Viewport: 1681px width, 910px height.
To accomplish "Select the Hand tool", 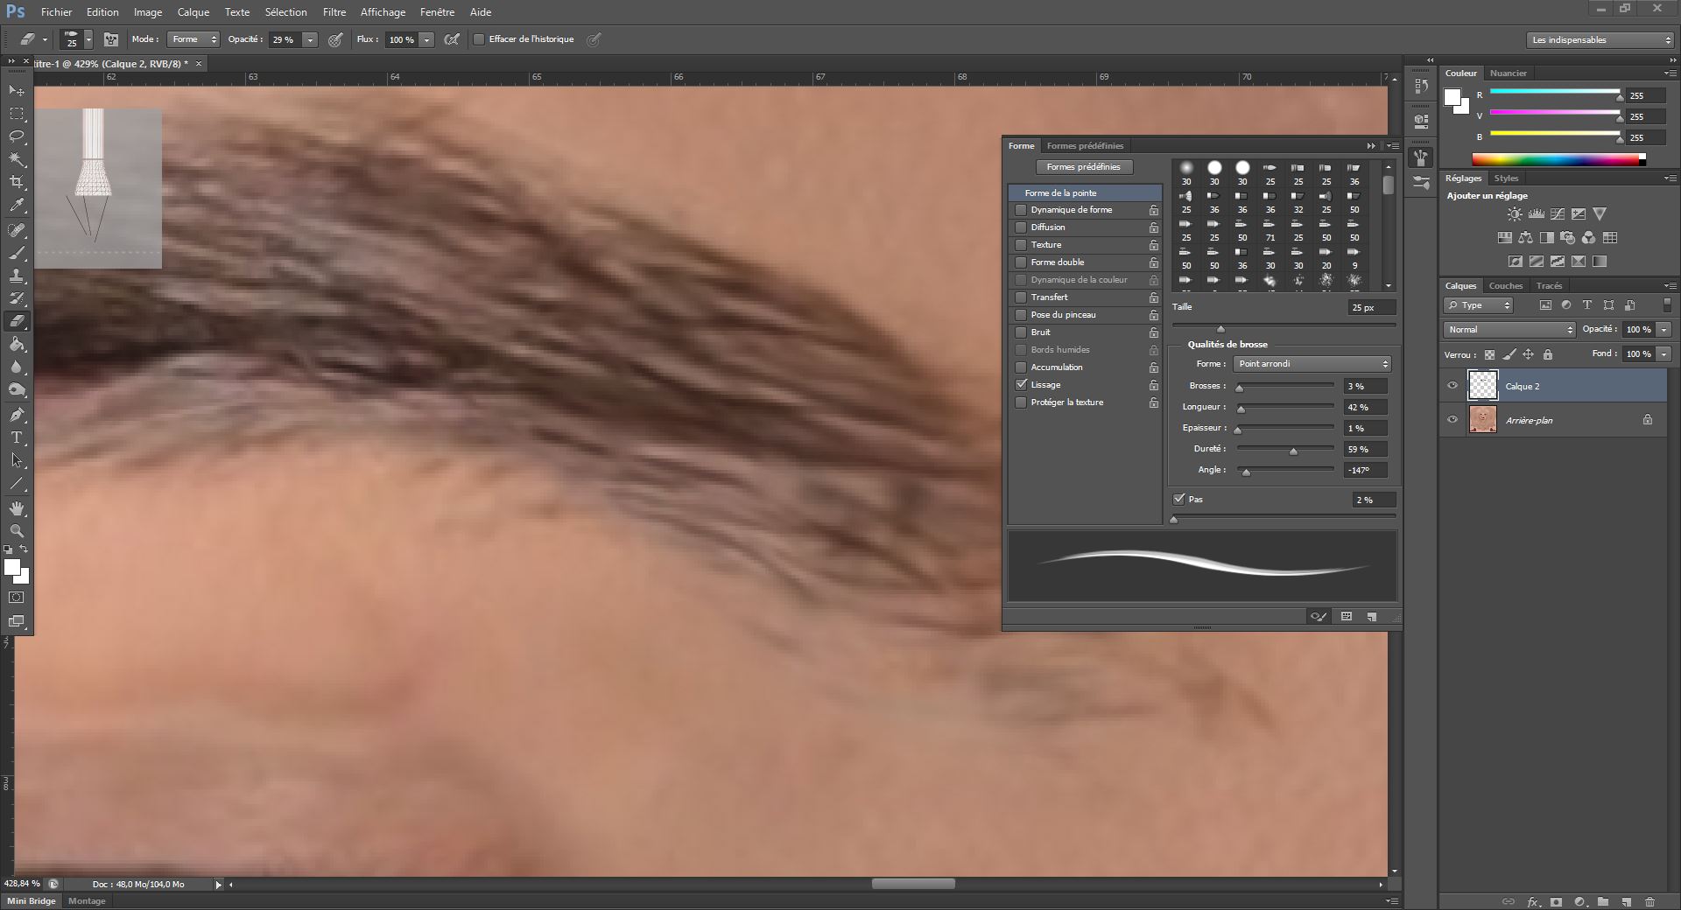I will (x=17, y=508).
